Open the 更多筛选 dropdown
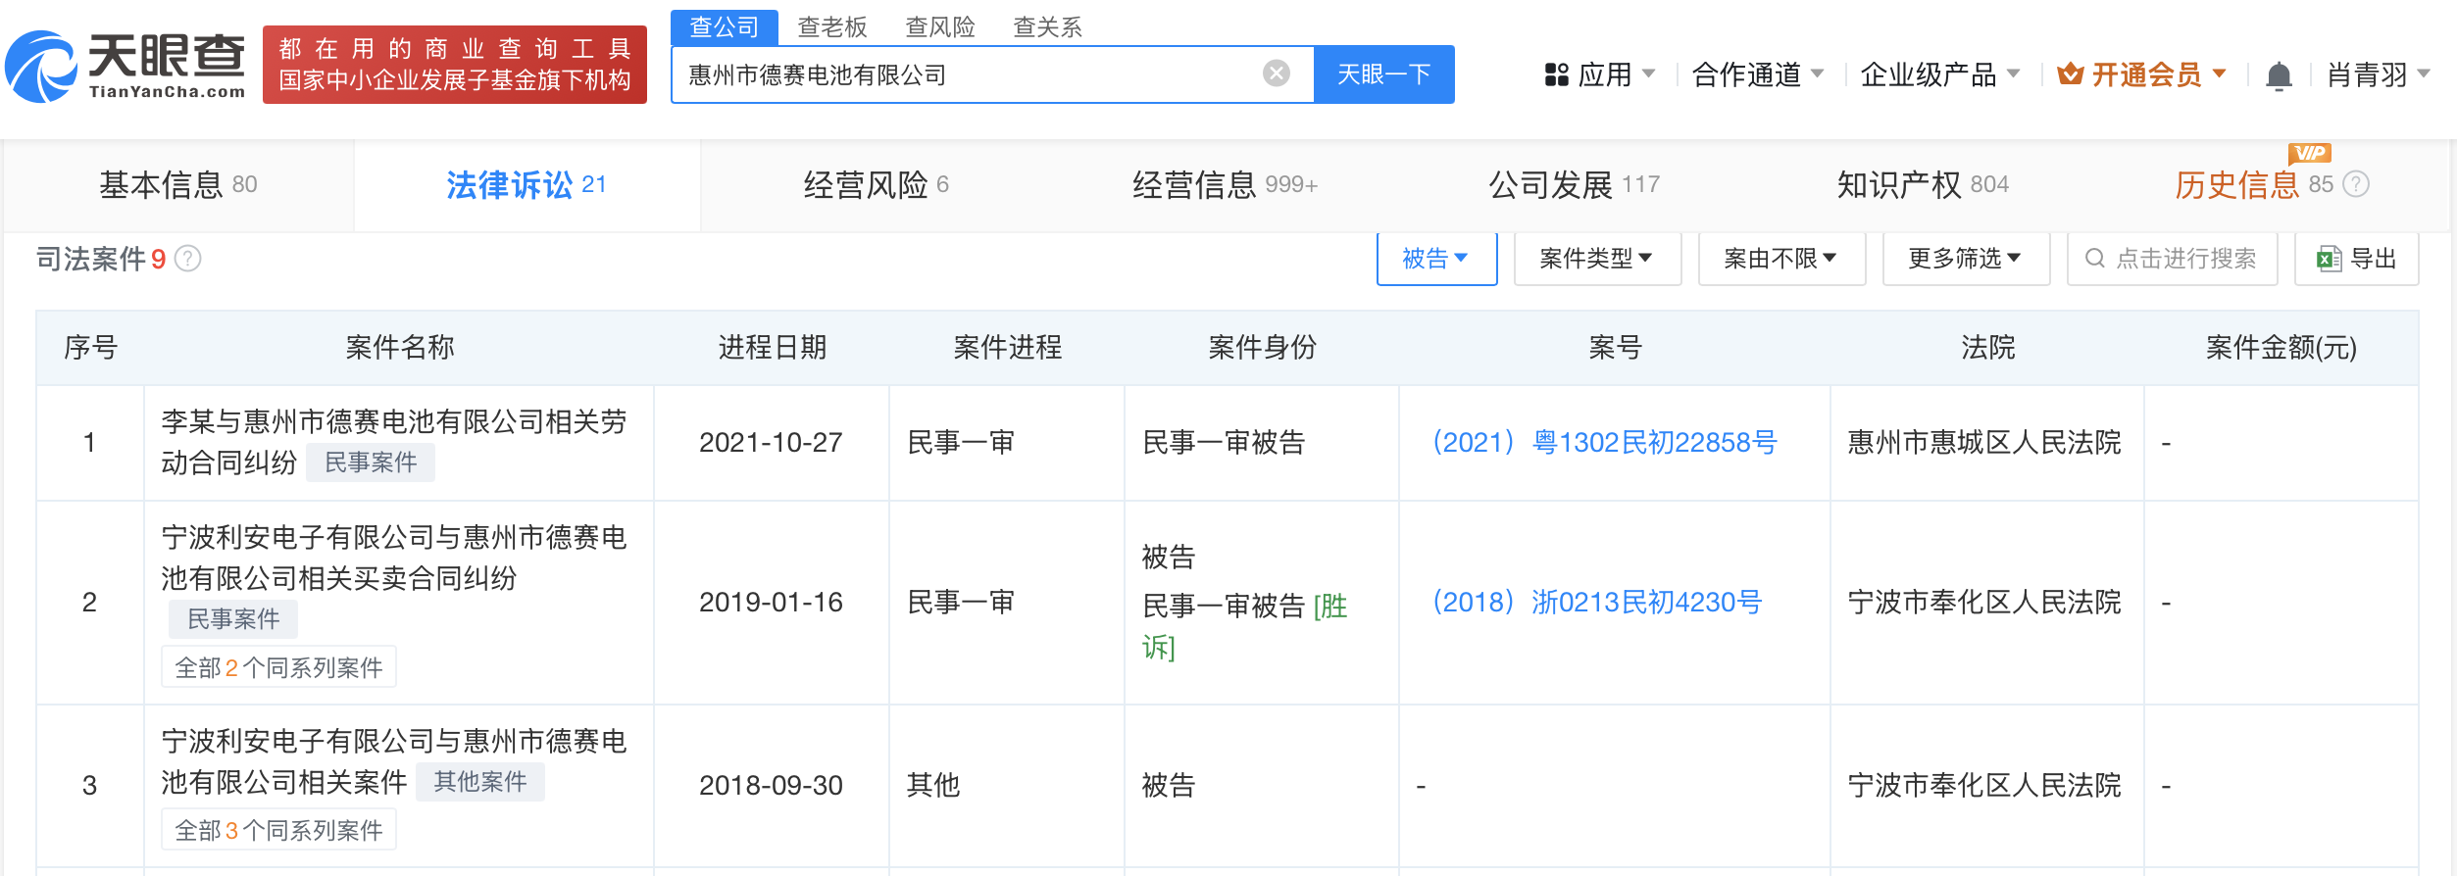 click(1966, 259)
